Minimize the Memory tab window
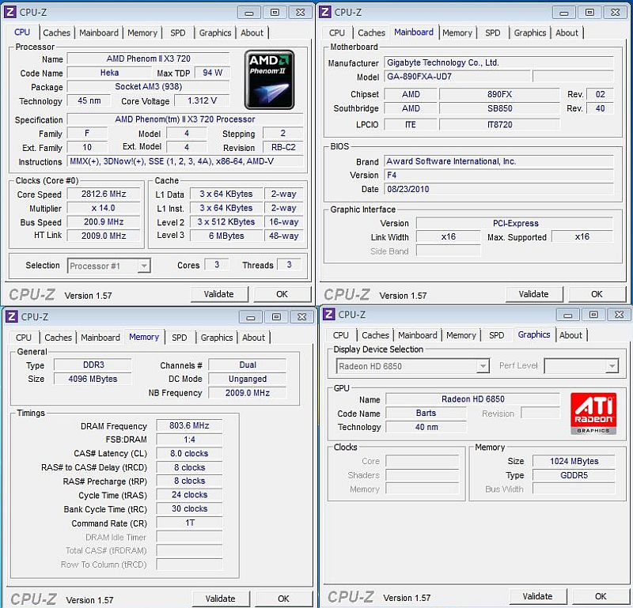 coord(251,317)
